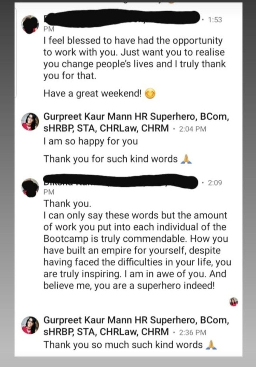
Task: Click praying hands emoji after 'Thank you so much'
Action: (x=211, y=345)
